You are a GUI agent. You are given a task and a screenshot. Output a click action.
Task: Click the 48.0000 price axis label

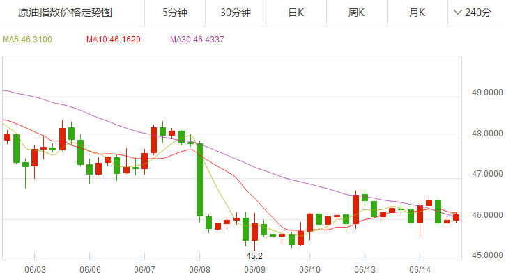(x=487, y=134)
